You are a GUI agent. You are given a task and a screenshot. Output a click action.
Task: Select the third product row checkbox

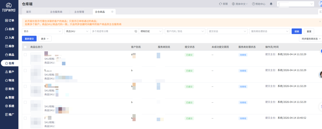(25, 86)
